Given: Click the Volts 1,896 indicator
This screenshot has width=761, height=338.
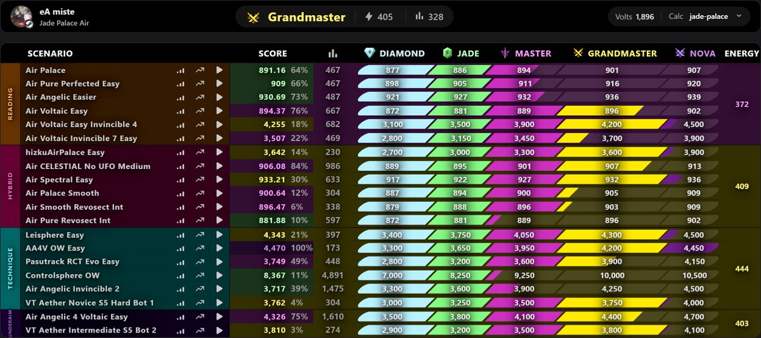Looking at the screenshot, I should (x=634, y=16).
